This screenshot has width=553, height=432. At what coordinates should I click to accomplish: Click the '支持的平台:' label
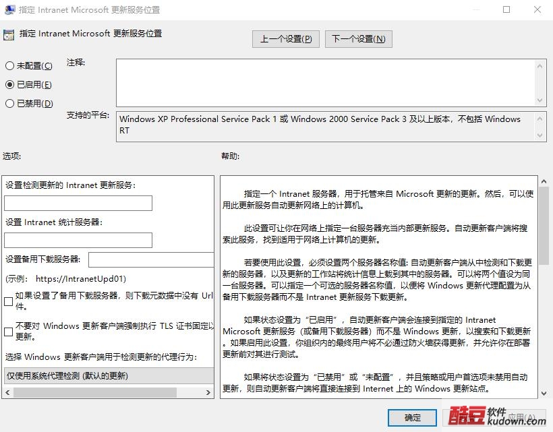(88, 115)
